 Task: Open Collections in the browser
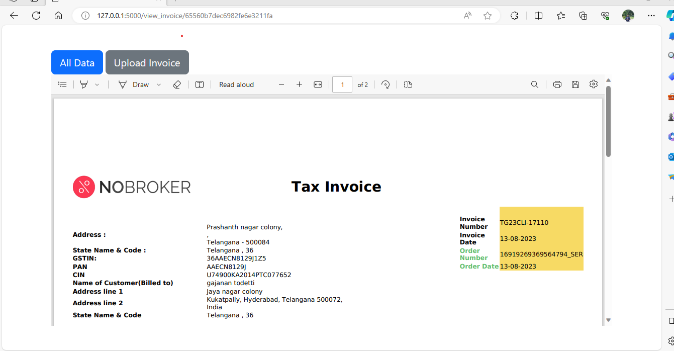pyautogui.click(x=583, y=16)
